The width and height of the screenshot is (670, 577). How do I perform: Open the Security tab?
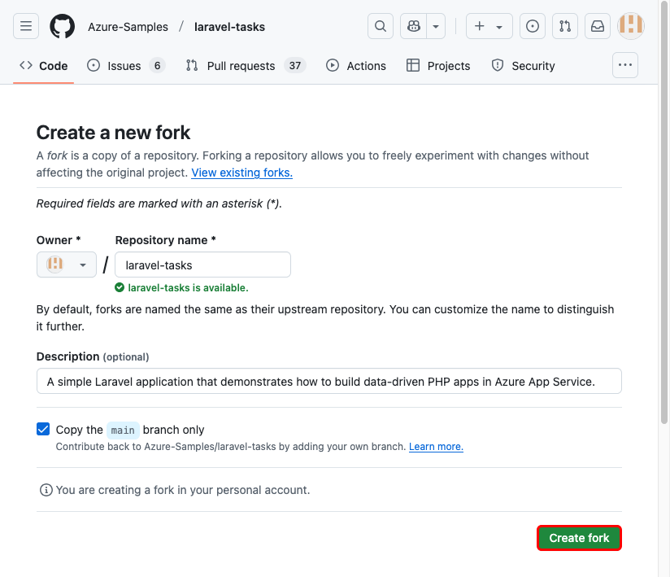coord(523,65)
